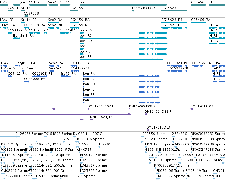
Task: Click the CG5466 gene label
Action: (198, 2)
